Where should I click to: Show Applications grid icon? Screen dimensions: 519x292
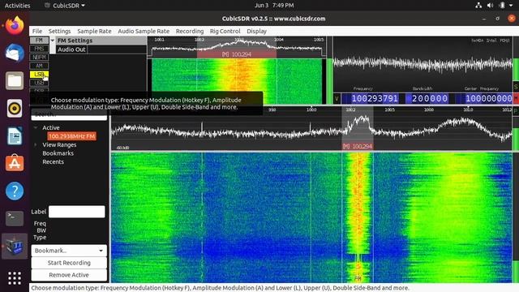click(x=15, y=278)
